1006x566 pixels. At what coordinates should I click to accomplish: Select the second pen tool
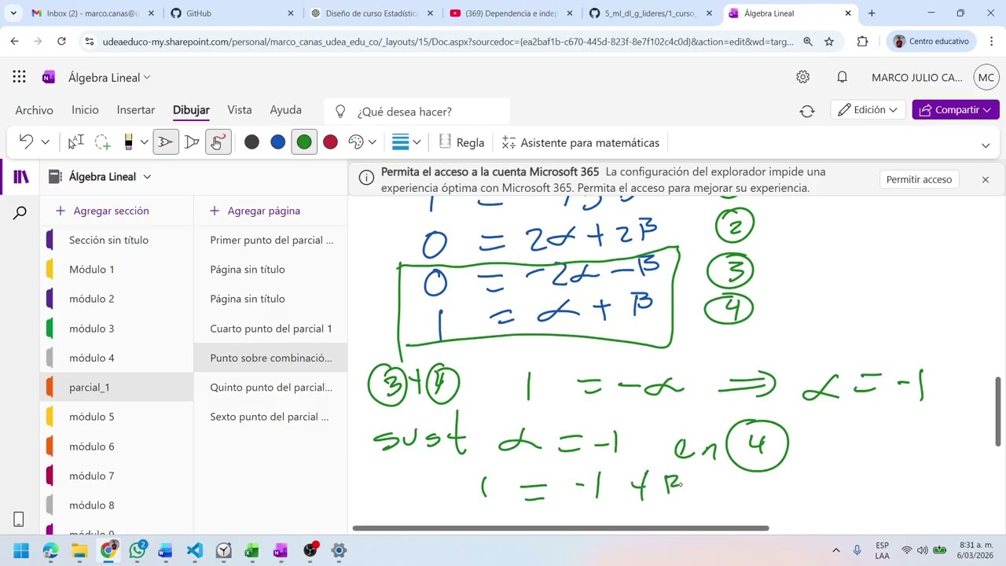point(192,142)
